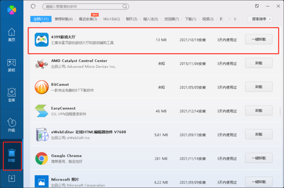Viewport: 284px width, 188px height.
Task: Go to the 游戏 games section
Action: 11,65
